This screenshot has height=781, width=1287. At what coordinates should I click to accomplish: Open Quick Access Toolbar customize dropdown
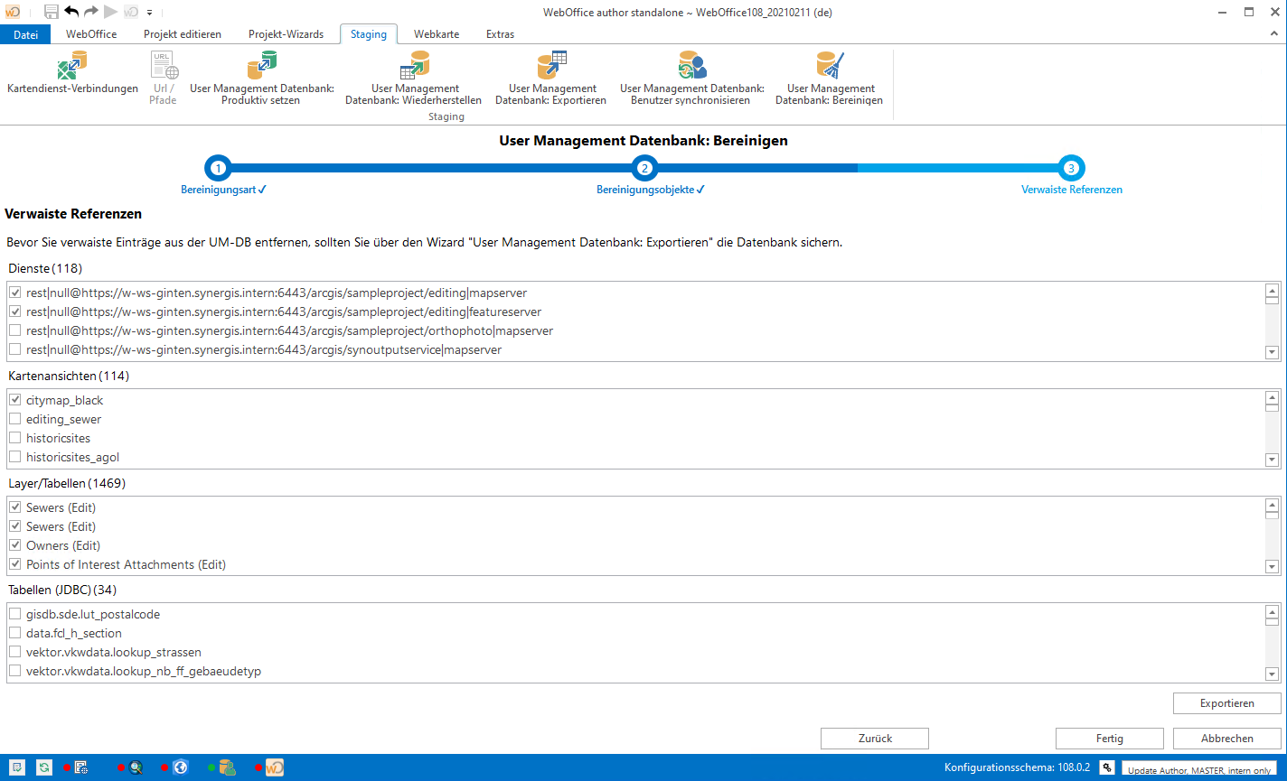pos(150,13)
